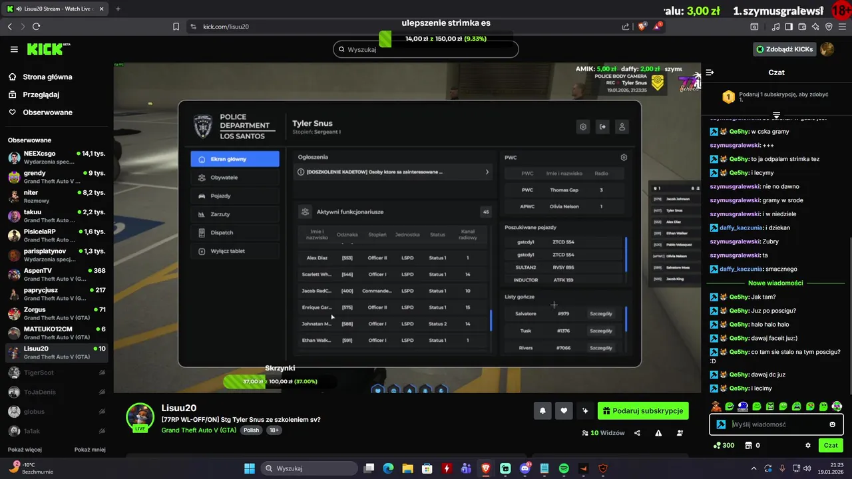Open Obserwowane in the sidebar

[x=47, y=112]
